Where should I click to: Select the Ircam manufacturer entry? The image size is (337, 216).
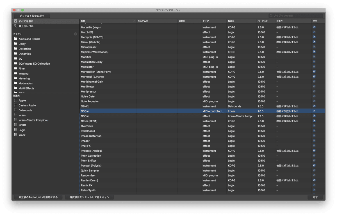click(x=45, y=115)
